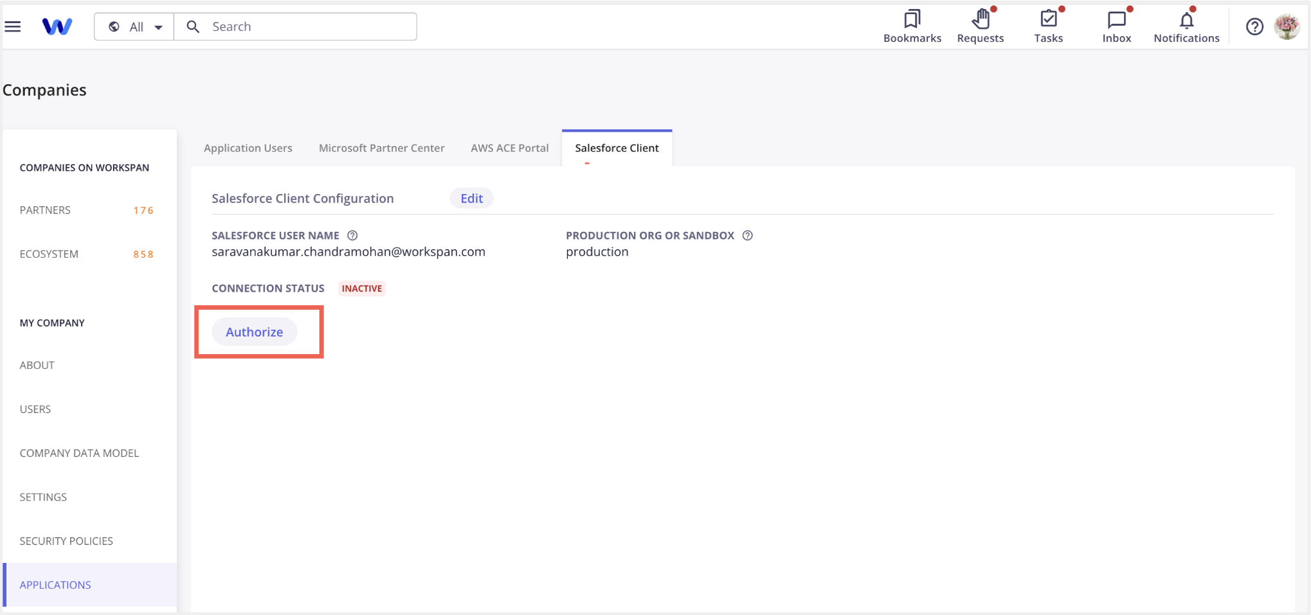Click the Search input field
The height and width of the screenshot is (615, 1311).
click(x=296, y=26)
